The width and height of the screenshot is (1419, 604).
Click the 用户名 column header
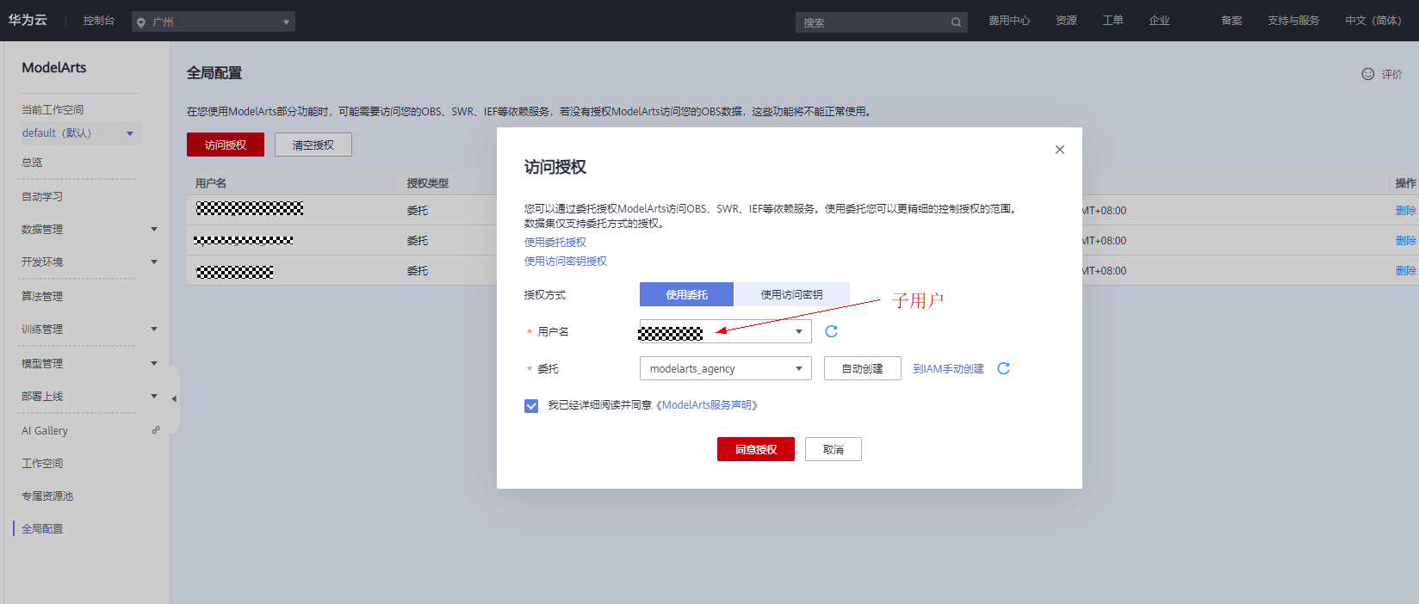click(x=211, y=183)
